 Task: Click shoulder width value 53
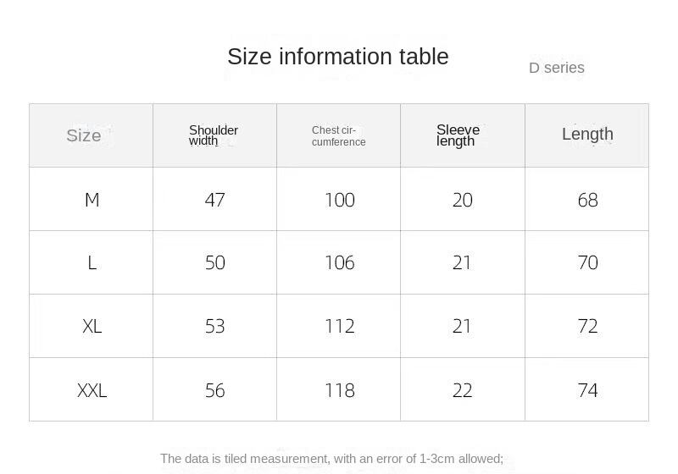pyautogui.click(x=214, y=326)
